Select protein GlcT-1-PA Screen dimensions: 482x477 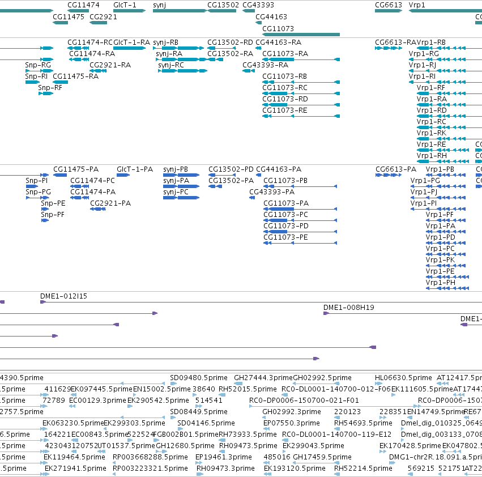(x=135, y=170)
